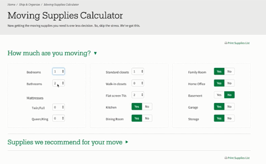Open the Bedrooms quantity dropdown
The height and width of the screenshot is (164, 266).
tap(58, 71)
